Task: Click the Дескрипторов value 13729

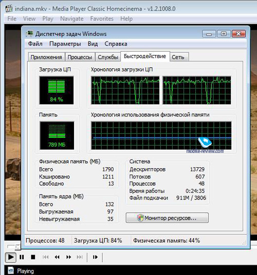Action: [197, 169]
